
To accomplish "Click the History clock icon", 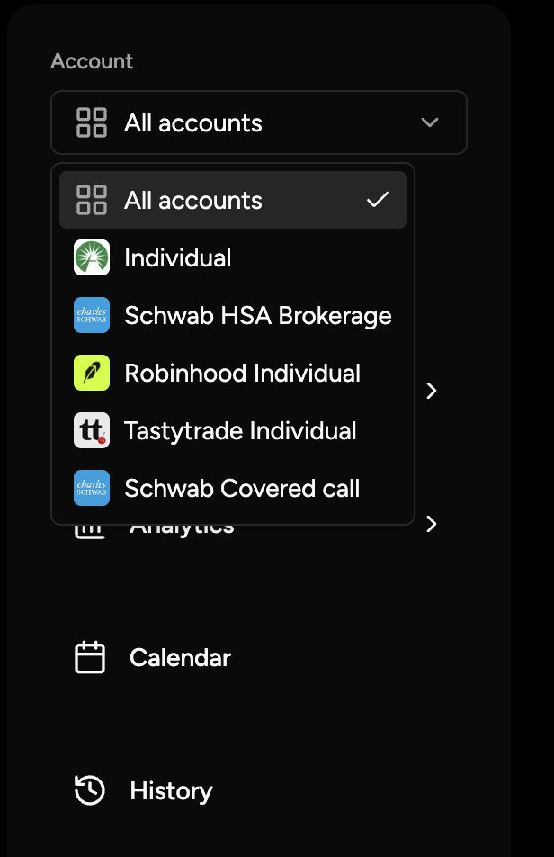I will tap(90, 790).
